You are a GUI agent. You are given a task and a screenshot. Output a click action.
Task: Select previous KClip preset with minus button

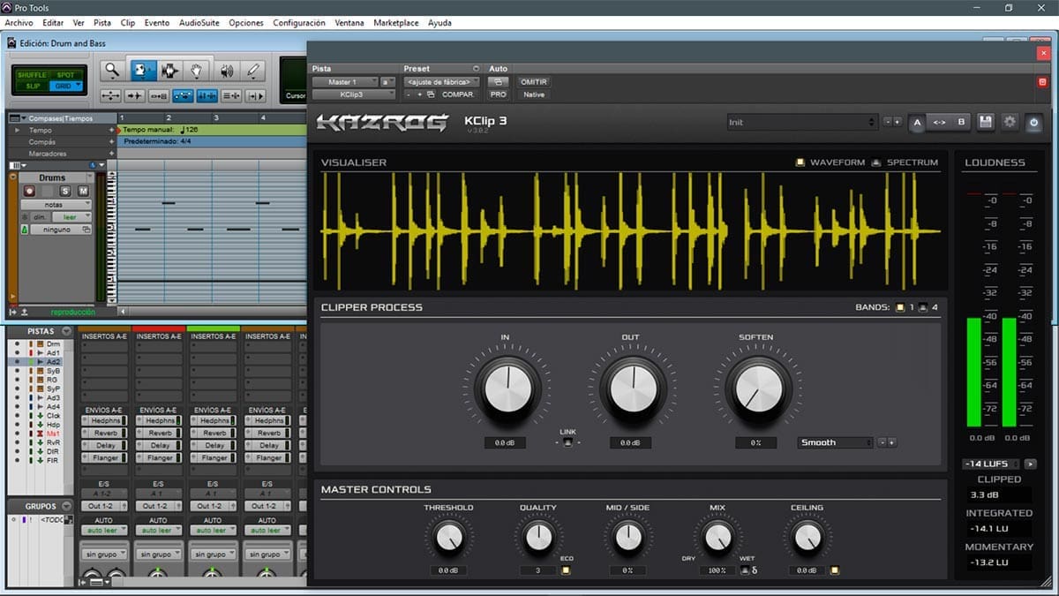click(888, 122)
